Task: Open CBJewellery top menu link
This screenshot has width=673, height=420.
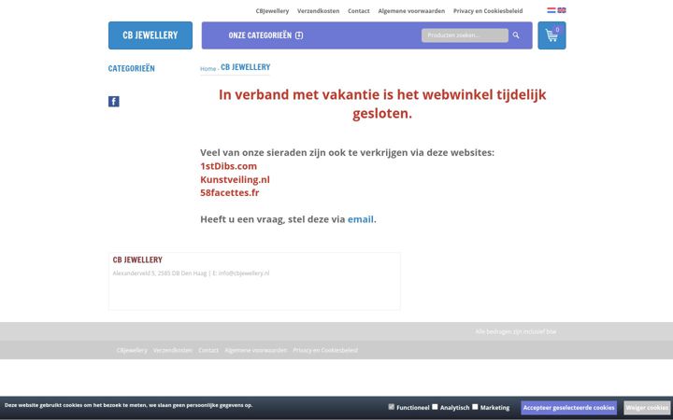Action: 272,11
